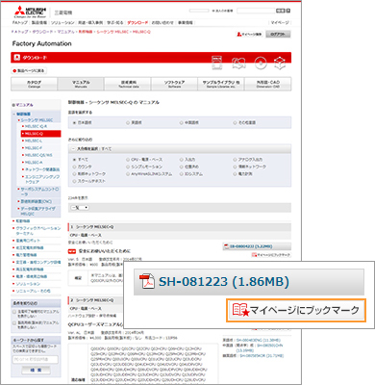
Task: Open 産業用ロボット in the sidebar
Action: point(28,241)
